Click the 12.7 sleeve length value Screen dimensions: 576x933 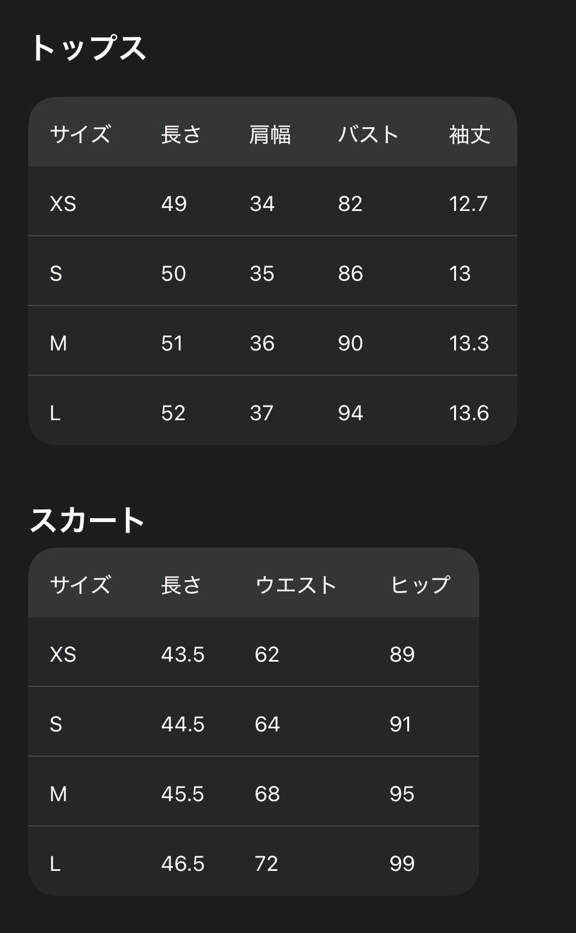coord(468,204)
